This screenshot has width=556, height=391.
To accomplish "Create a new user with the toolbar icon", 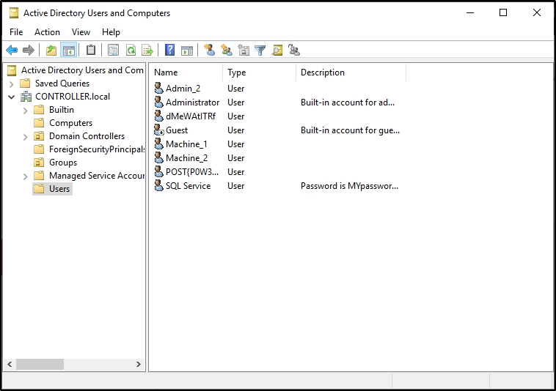I will click(x=210, y=51).
